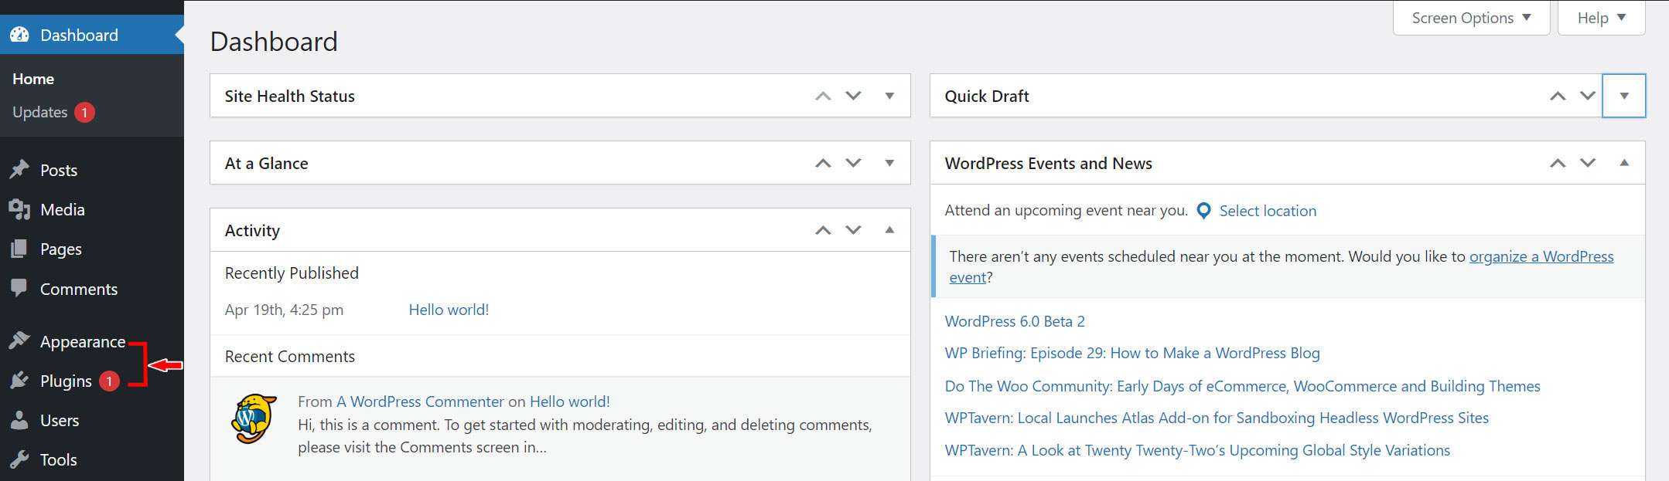Click the Appearance paintbrush icon
This screenshot has width=1669, height=481.
coord(19,341)
